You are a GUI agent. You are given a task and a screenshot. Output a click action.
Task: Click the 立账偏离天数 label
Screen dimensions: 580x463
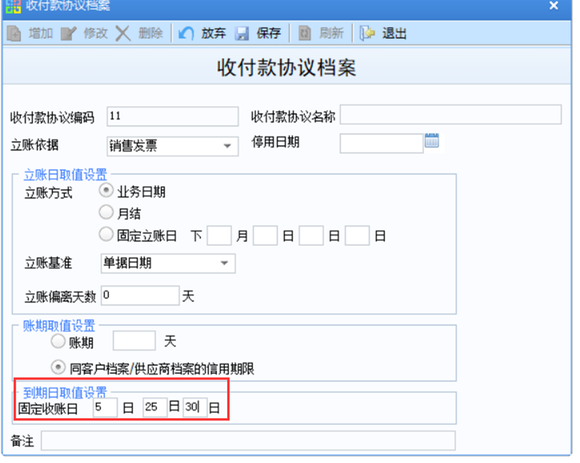coord(60,296)
